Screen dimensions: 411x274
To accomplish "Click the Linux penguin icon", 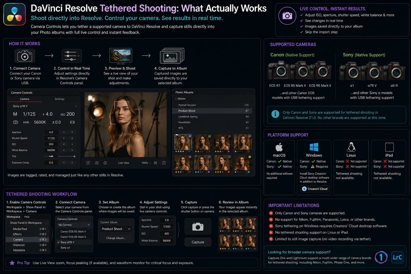I will coord(351,147).
